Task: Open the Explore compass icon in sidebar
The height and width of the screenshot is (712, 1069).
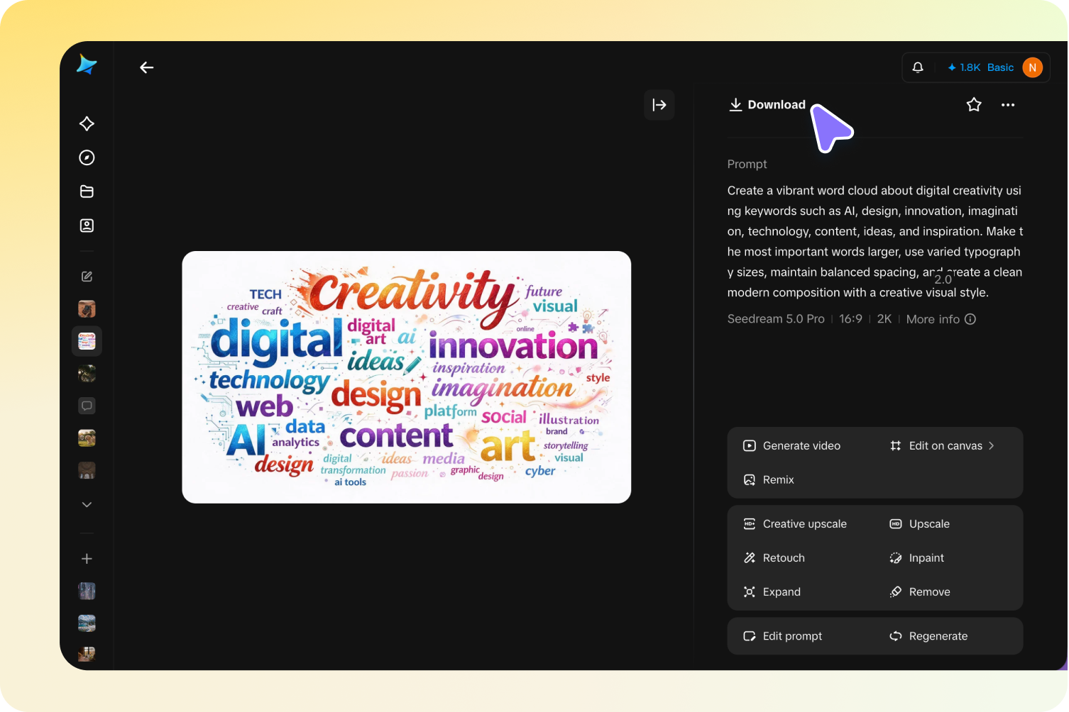Action: point(87,157)
